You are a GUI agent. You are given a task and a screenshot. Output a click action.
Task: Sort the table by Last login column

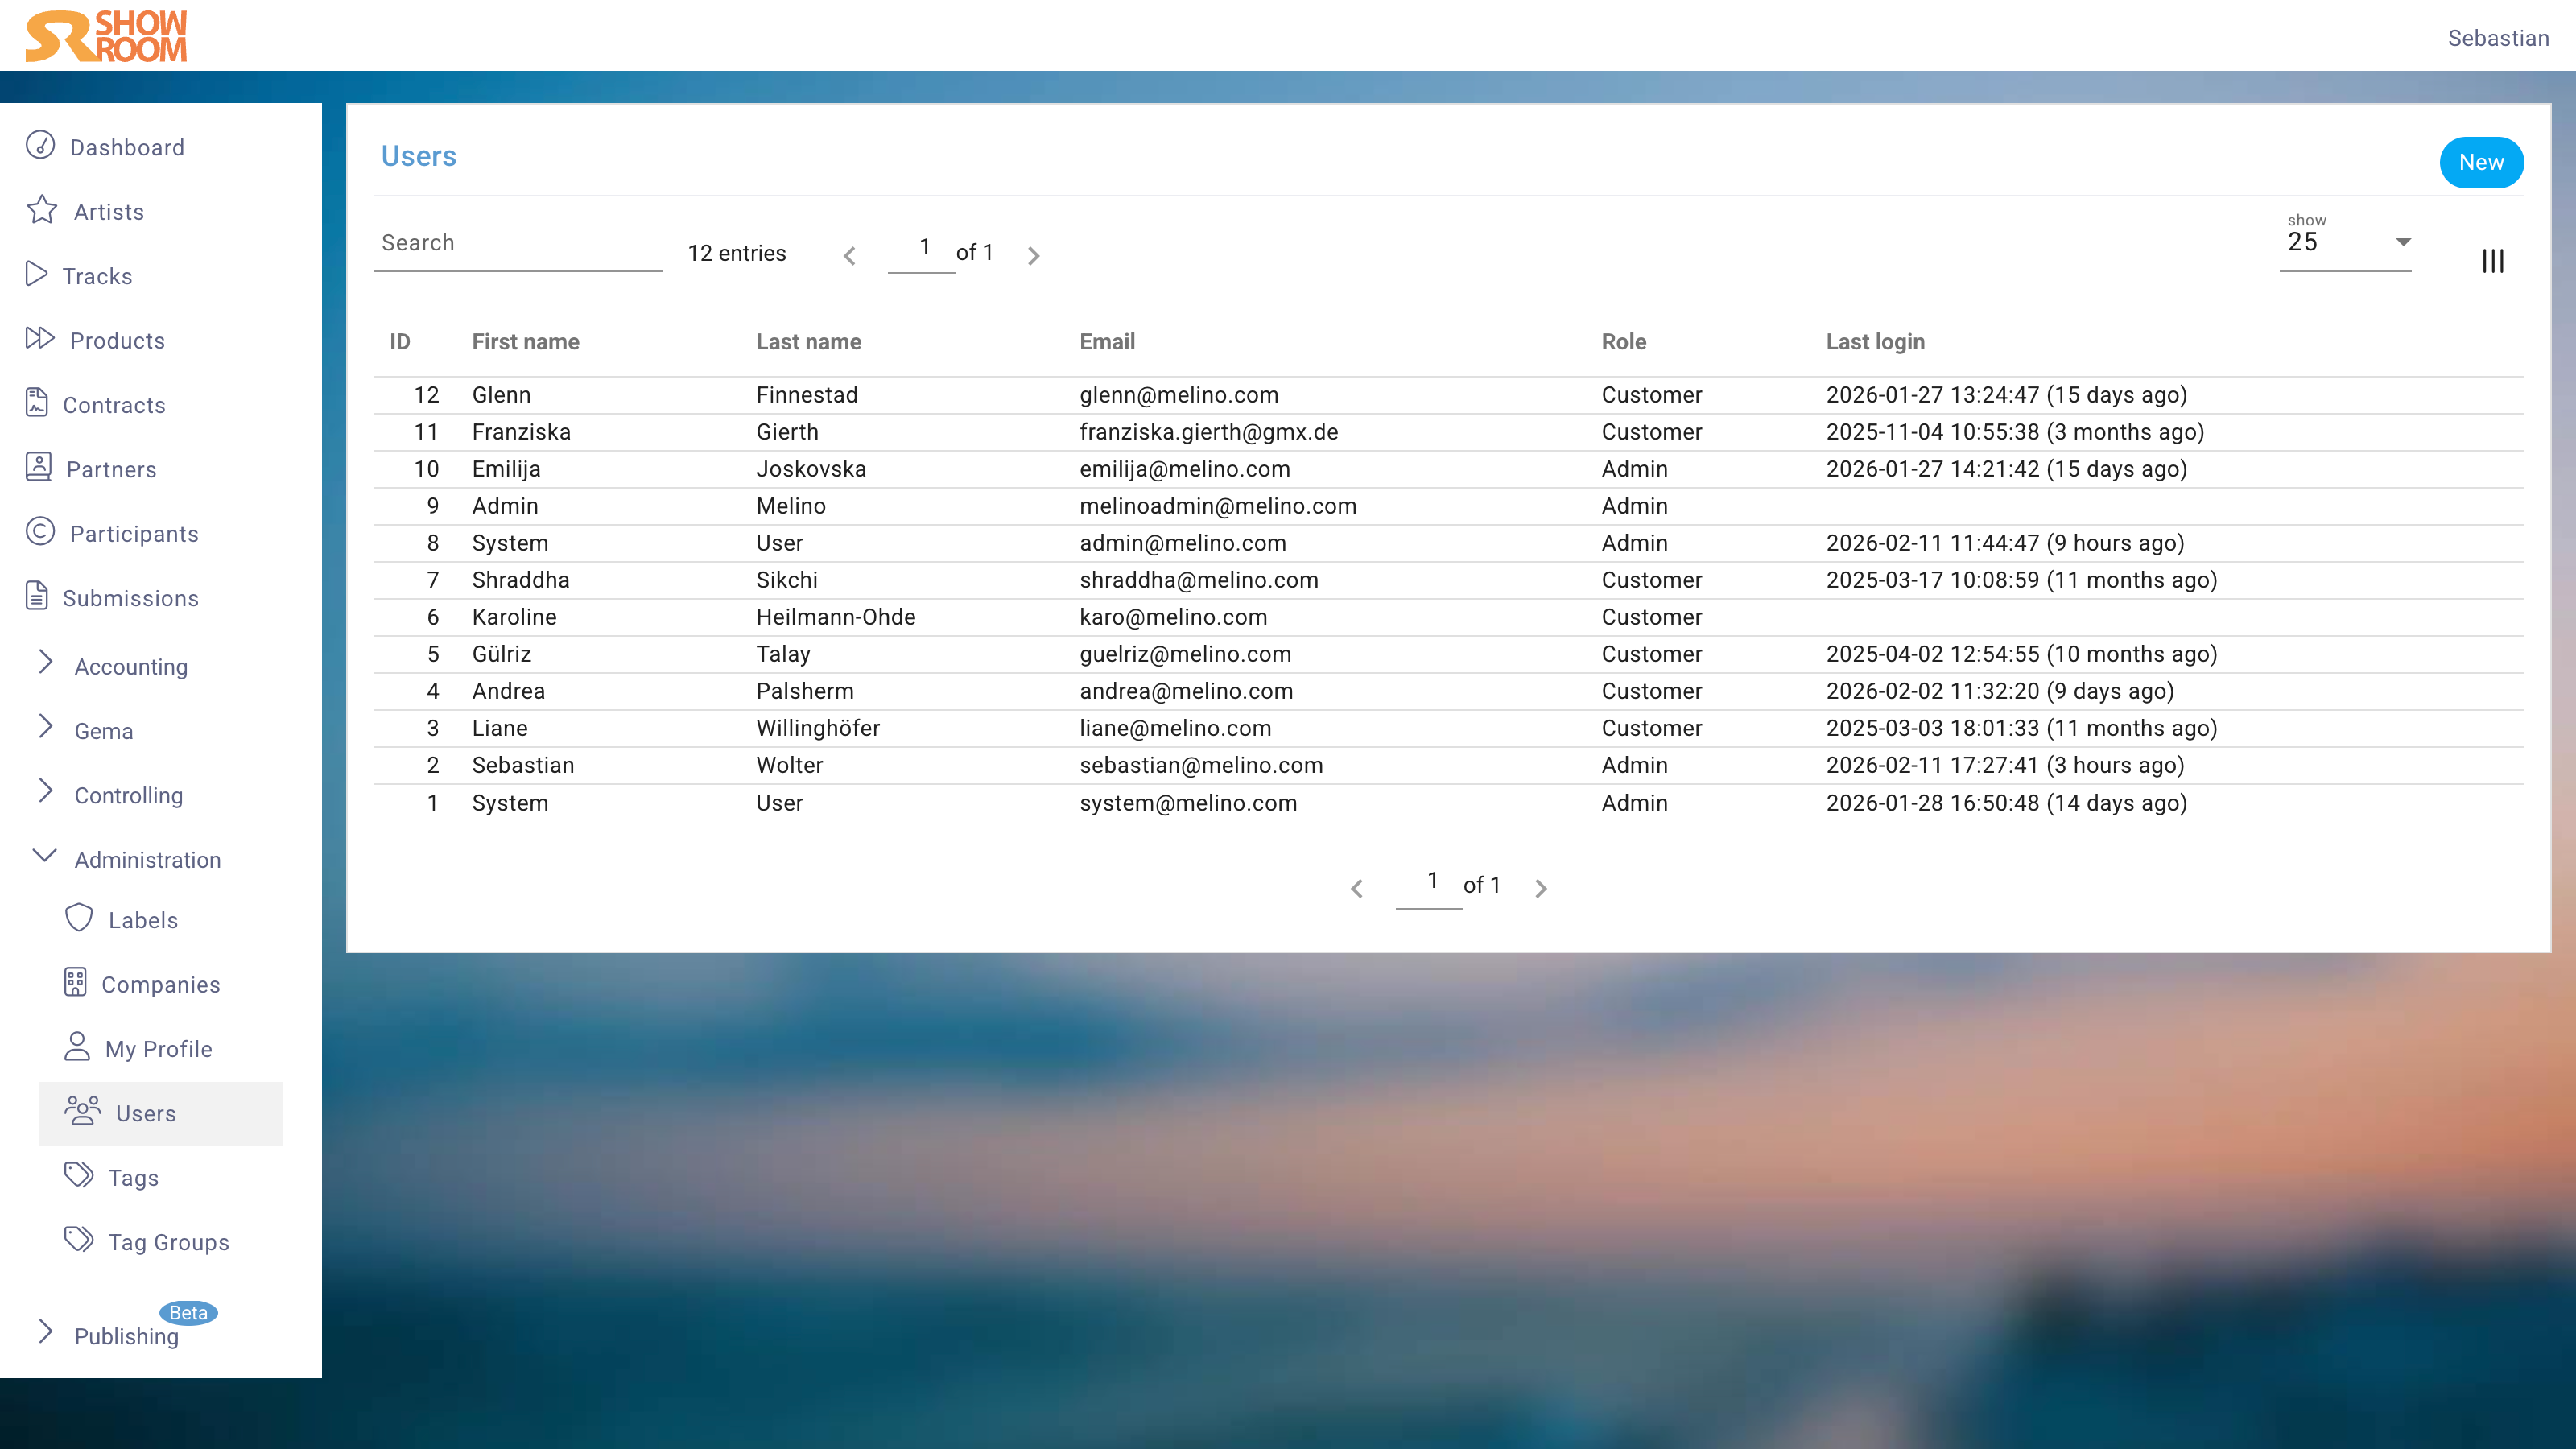click(x=1874, y=342)
